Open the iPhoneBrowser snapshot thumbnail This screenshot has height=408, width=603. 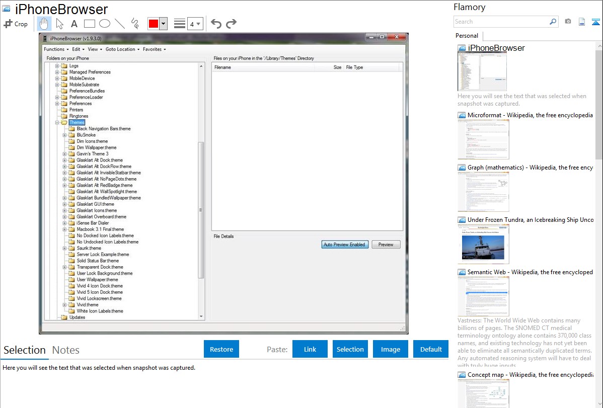[482, 71]
